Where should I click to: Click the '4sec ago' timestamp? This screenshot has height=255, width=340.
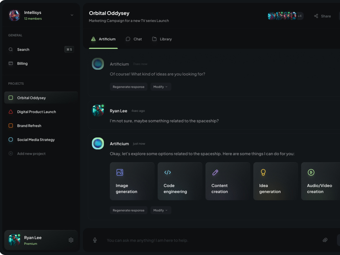coord(138,111)
